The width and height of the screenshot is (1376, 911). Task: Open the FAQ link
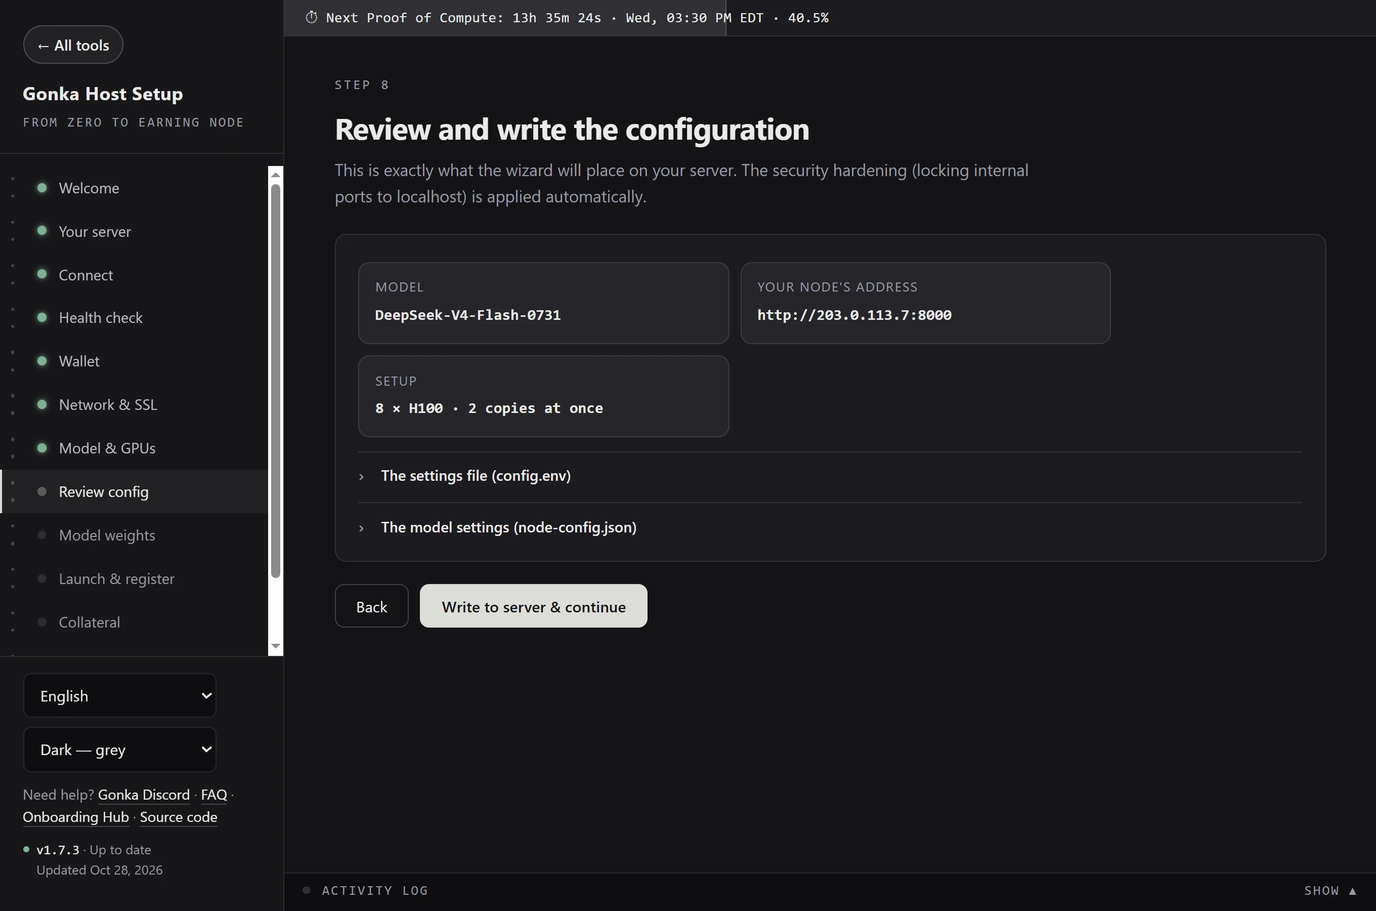tap(213, 794)
